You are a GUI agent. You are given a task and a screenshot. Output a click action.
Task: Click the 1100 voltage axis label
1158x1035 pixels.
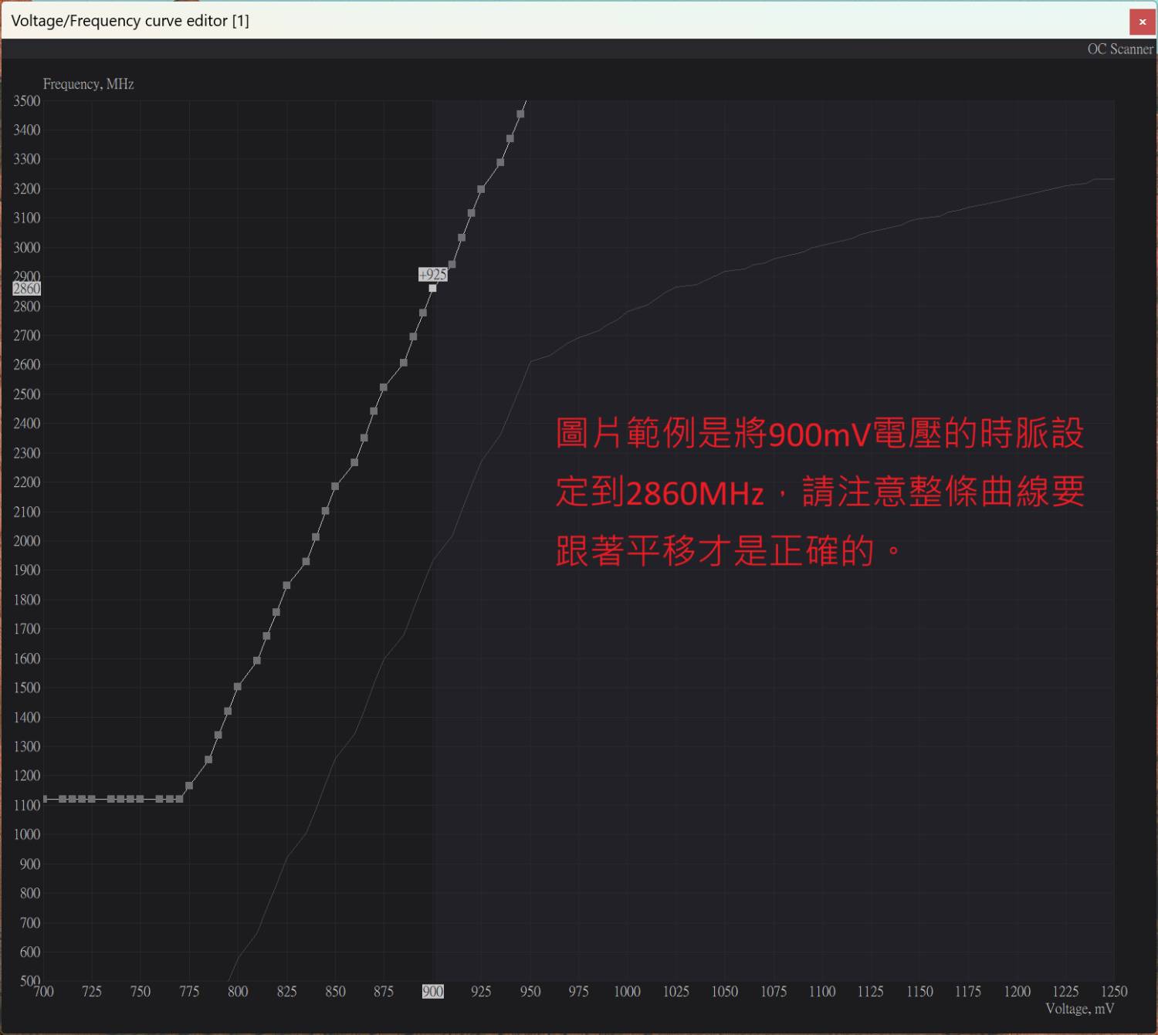[822, 991]
